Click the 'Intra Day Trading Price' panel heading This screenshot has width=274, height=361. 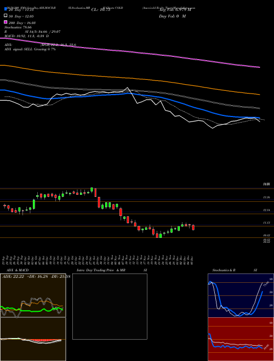[x=95, y=270]
